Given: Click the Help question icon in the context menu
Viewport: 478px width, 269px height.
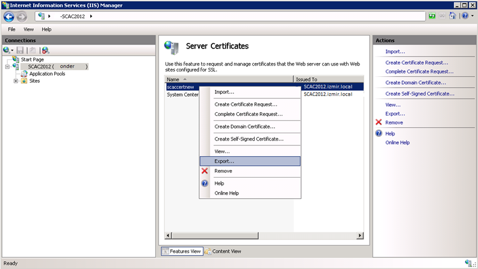Looking at the screenshot, I should [x=205, y=183].
